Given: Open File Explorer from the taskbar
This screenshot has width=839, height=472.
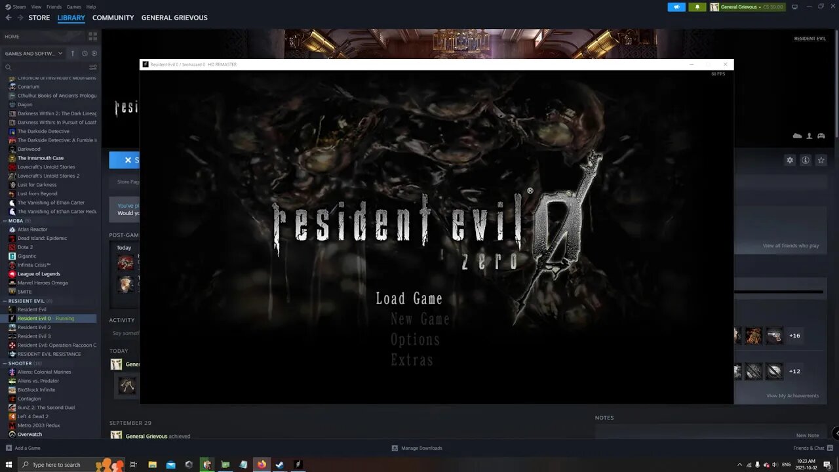Looking at the screenshot, I should pyautogui.click(x=152, y=464).
